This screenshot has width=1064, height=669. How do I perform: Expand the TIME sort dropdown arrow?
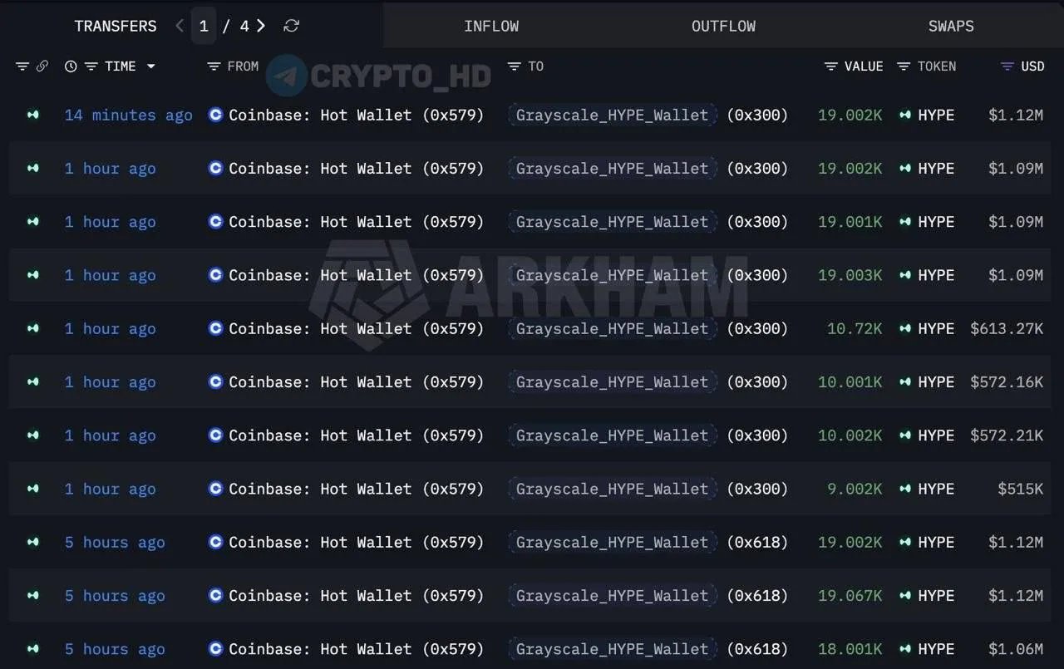pyautogui.click(x=151, y=66)
